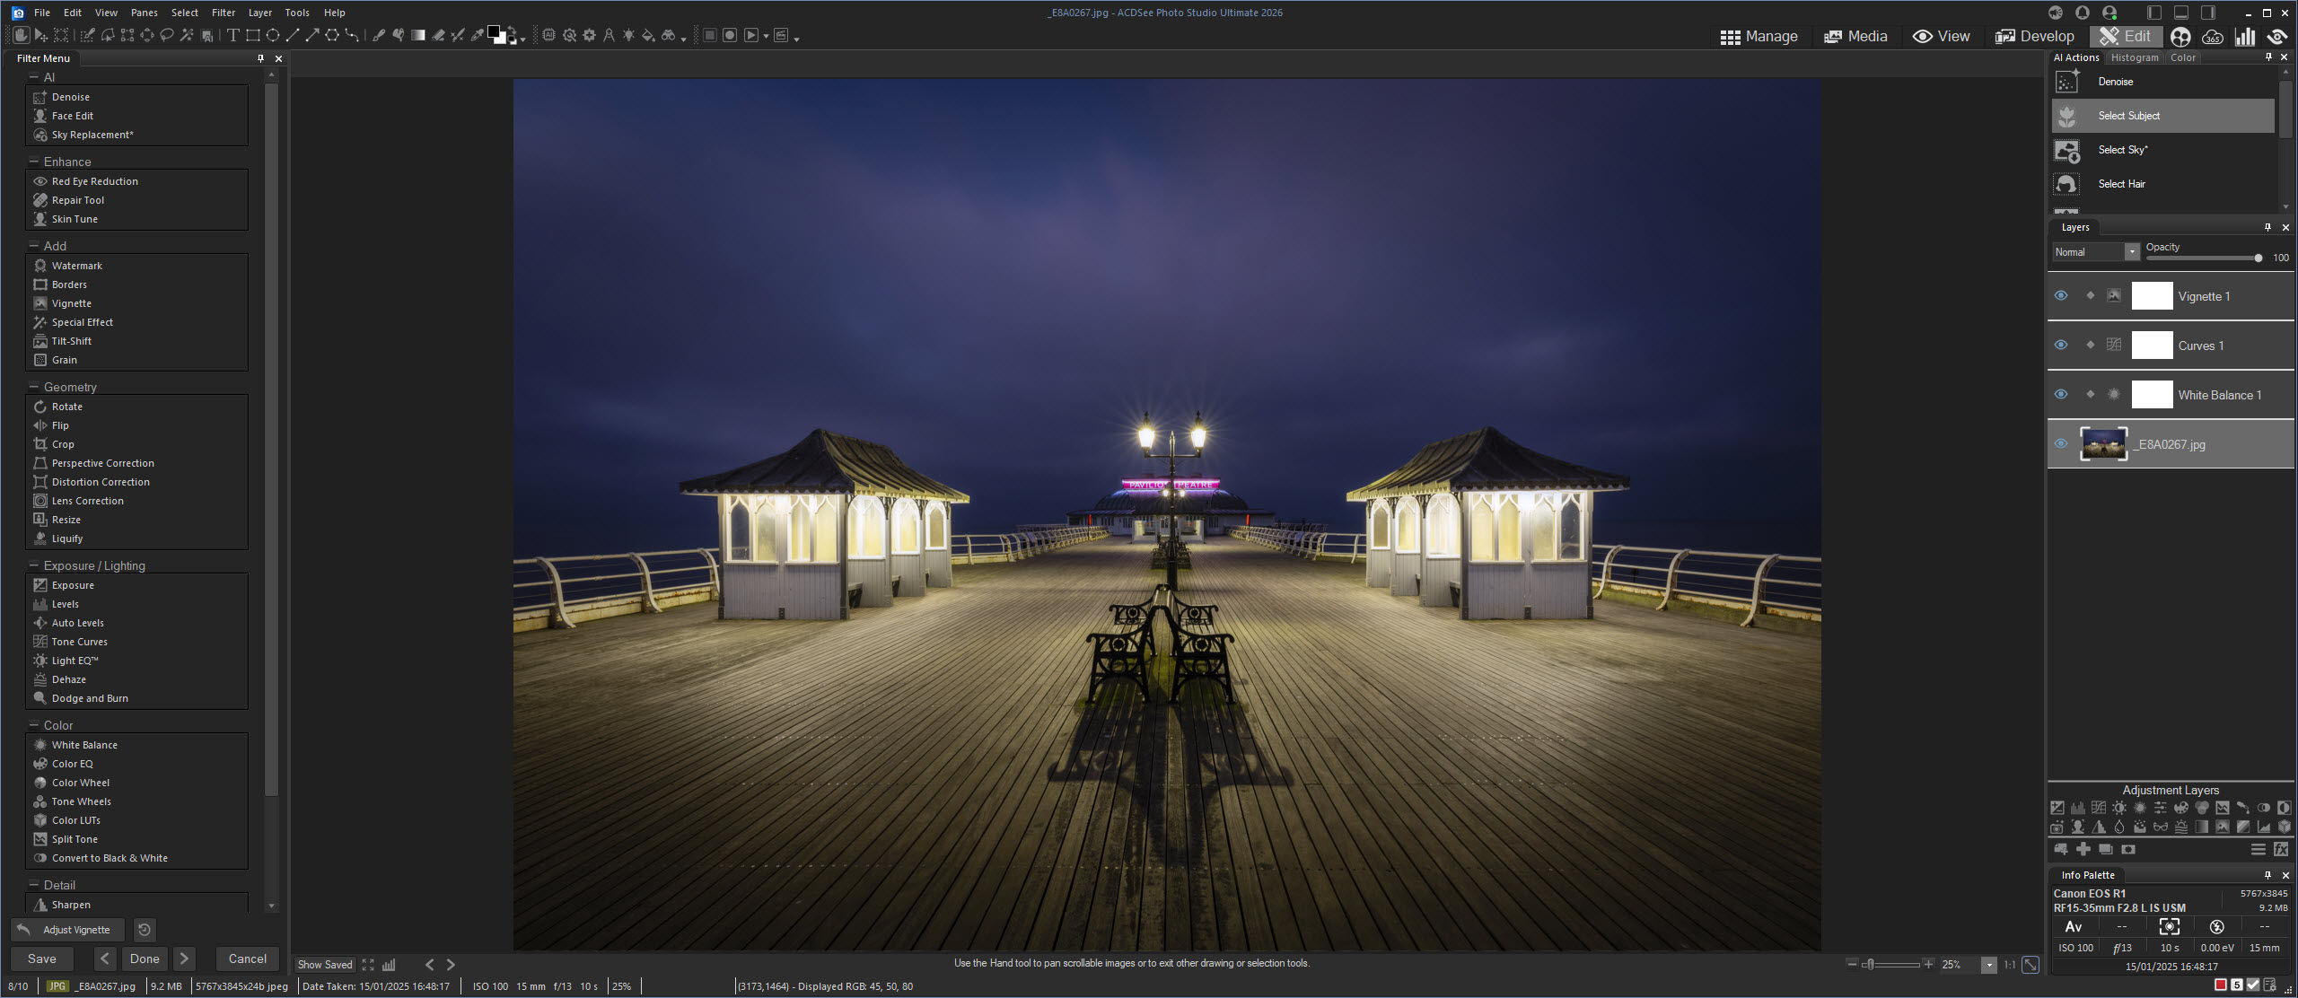Select the Eyedropper color picker tool
The image size is (2298, 998).
click(477, 36)
